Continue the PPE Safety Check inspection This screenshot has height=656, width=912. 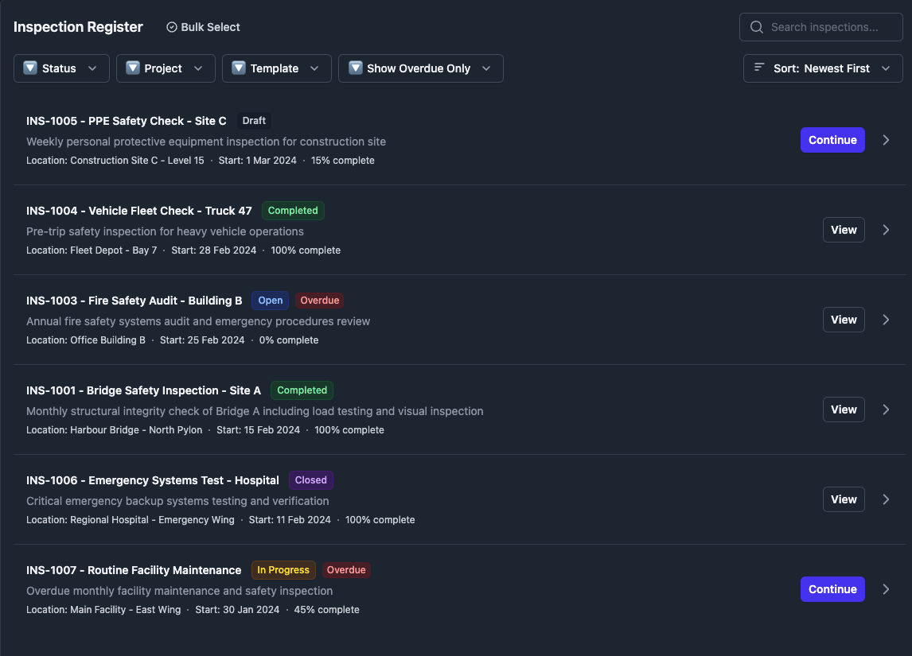click(832, 140)
